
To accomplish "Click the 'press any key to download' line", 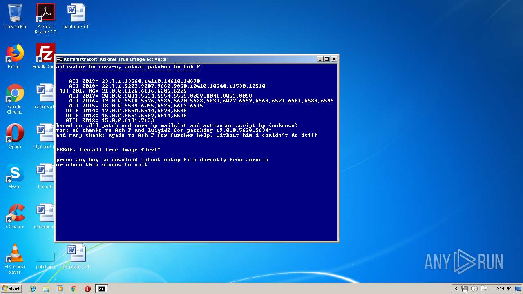I will [x=162, y=160].
